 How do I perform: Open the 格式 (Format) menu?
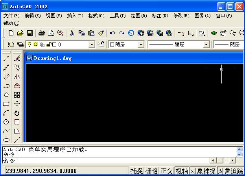click(96, 16)
